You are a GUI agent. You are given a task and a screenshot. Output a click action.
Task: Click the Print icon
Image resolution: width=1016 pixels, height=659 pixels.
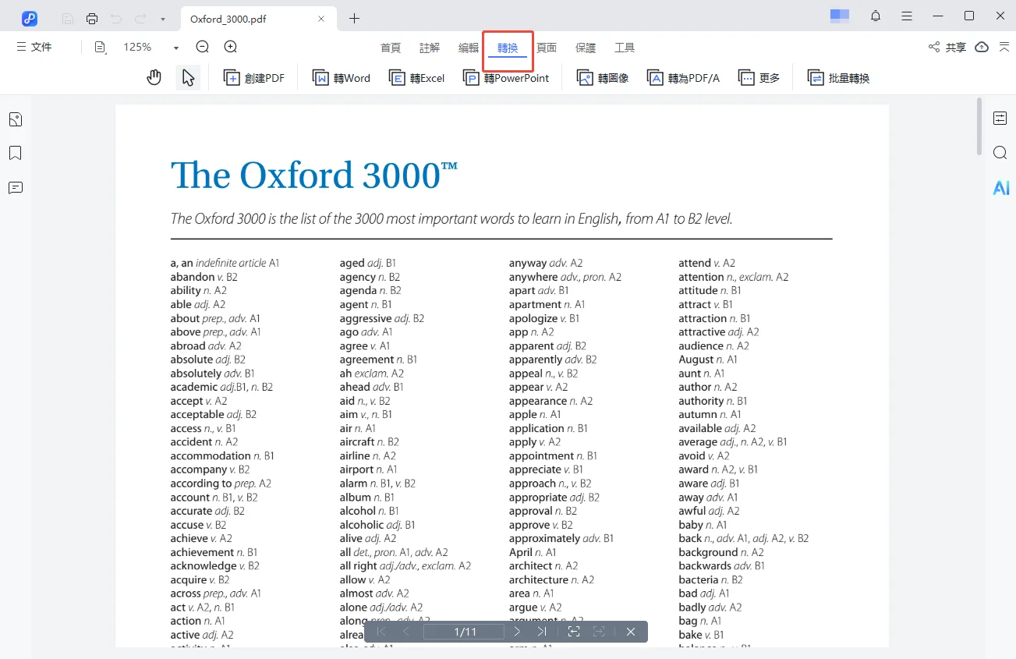(x=92, y=18)
